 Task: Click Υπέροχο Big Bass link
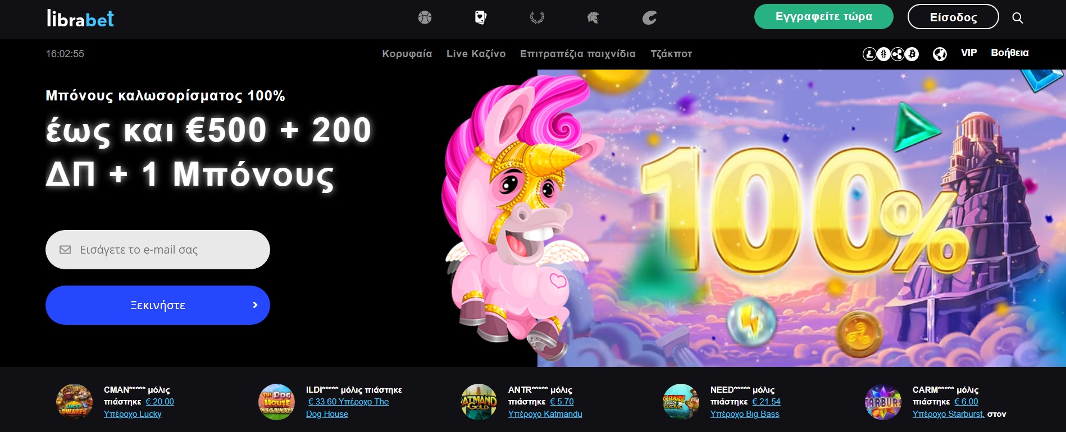pos(745,414)
